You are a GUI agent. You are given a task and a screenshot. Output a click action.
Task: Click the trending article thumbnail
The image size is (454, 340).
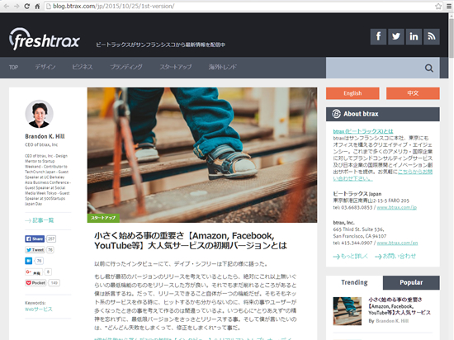[348, 311]
